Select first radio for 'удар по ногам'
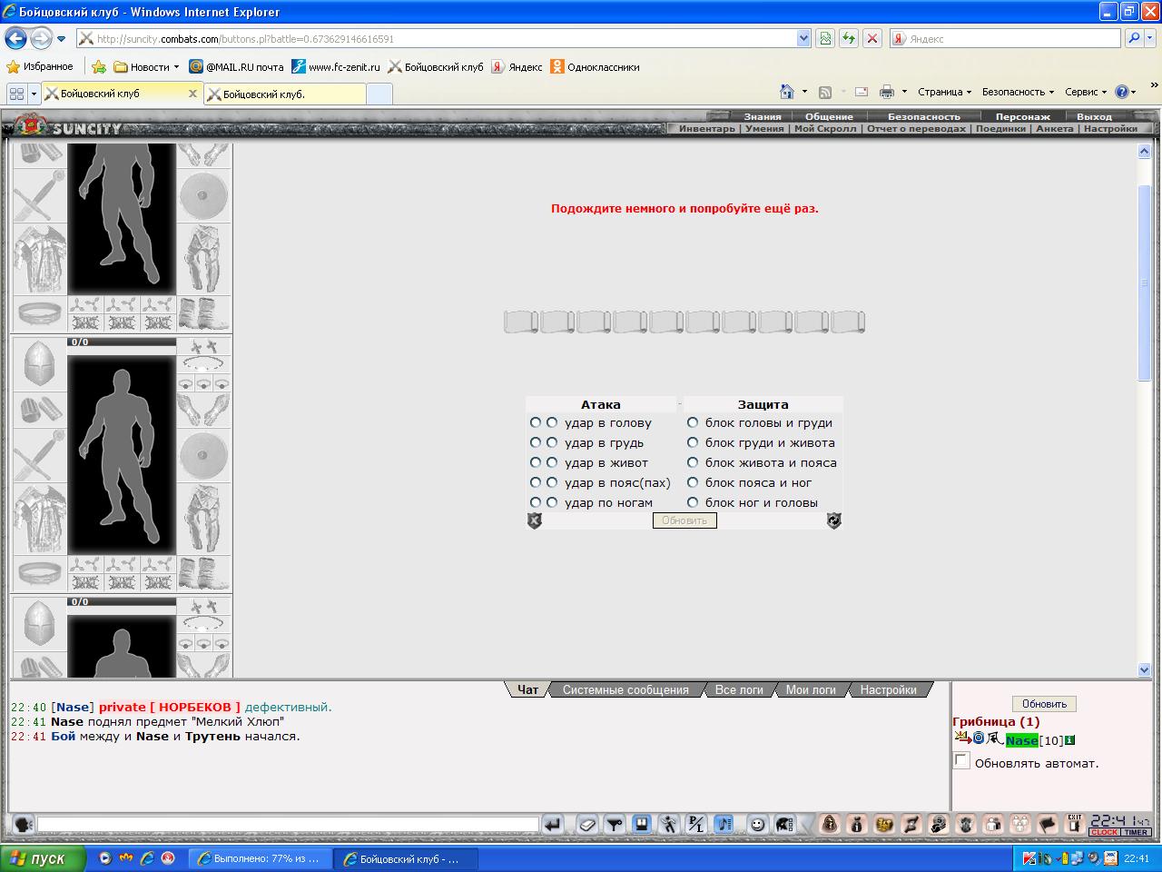 pyautogui.click(x=536, y=502)
